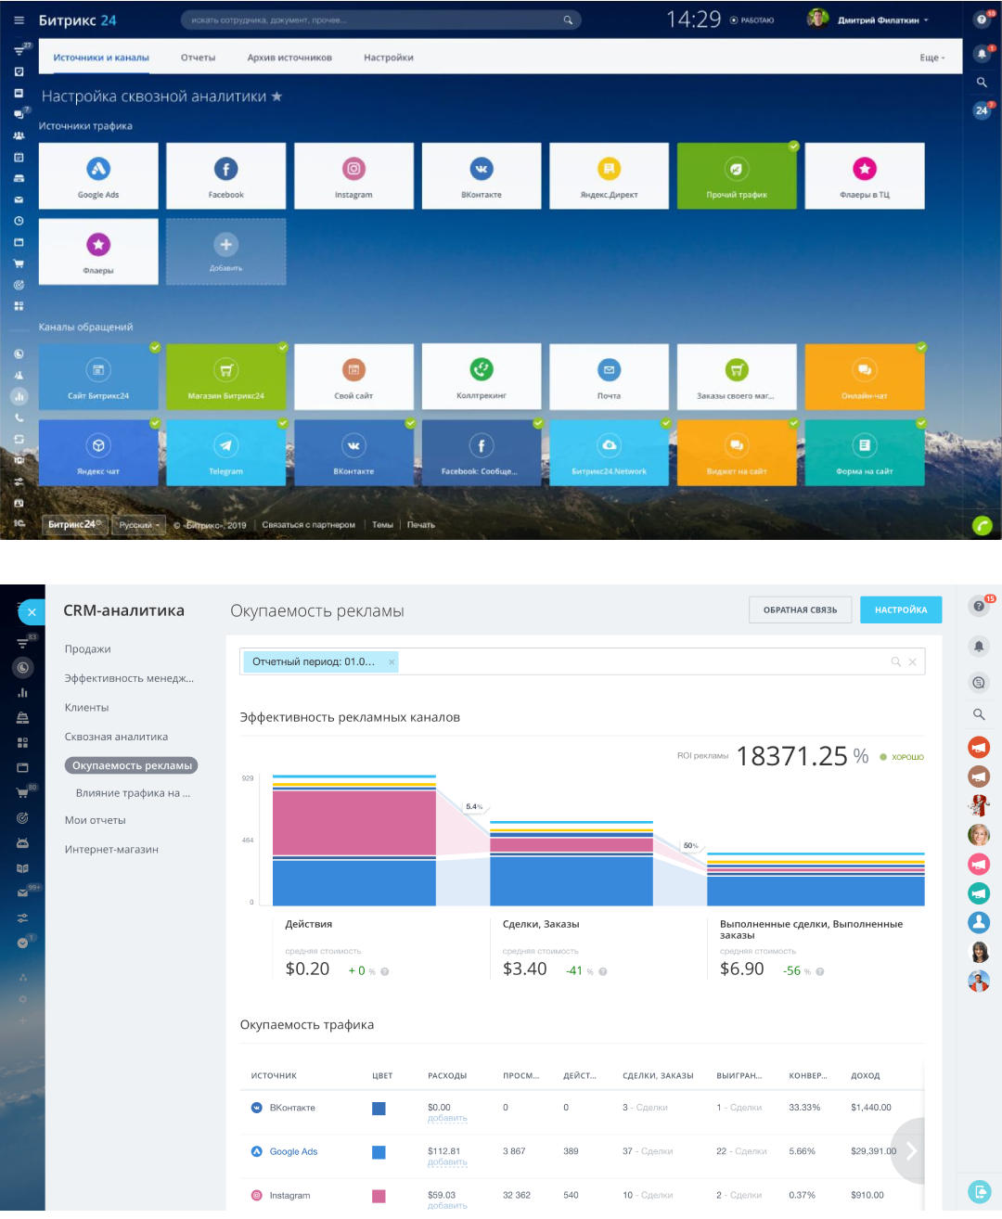Click the blue color swatch for ВКонтакте row
The width and height of the screenshot is (1002, 1219).
click(379, 1109)
